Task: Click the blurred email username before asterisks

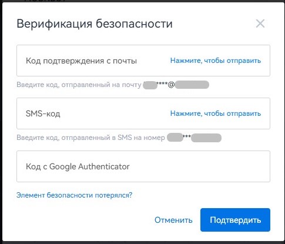Action: [150, 85]
